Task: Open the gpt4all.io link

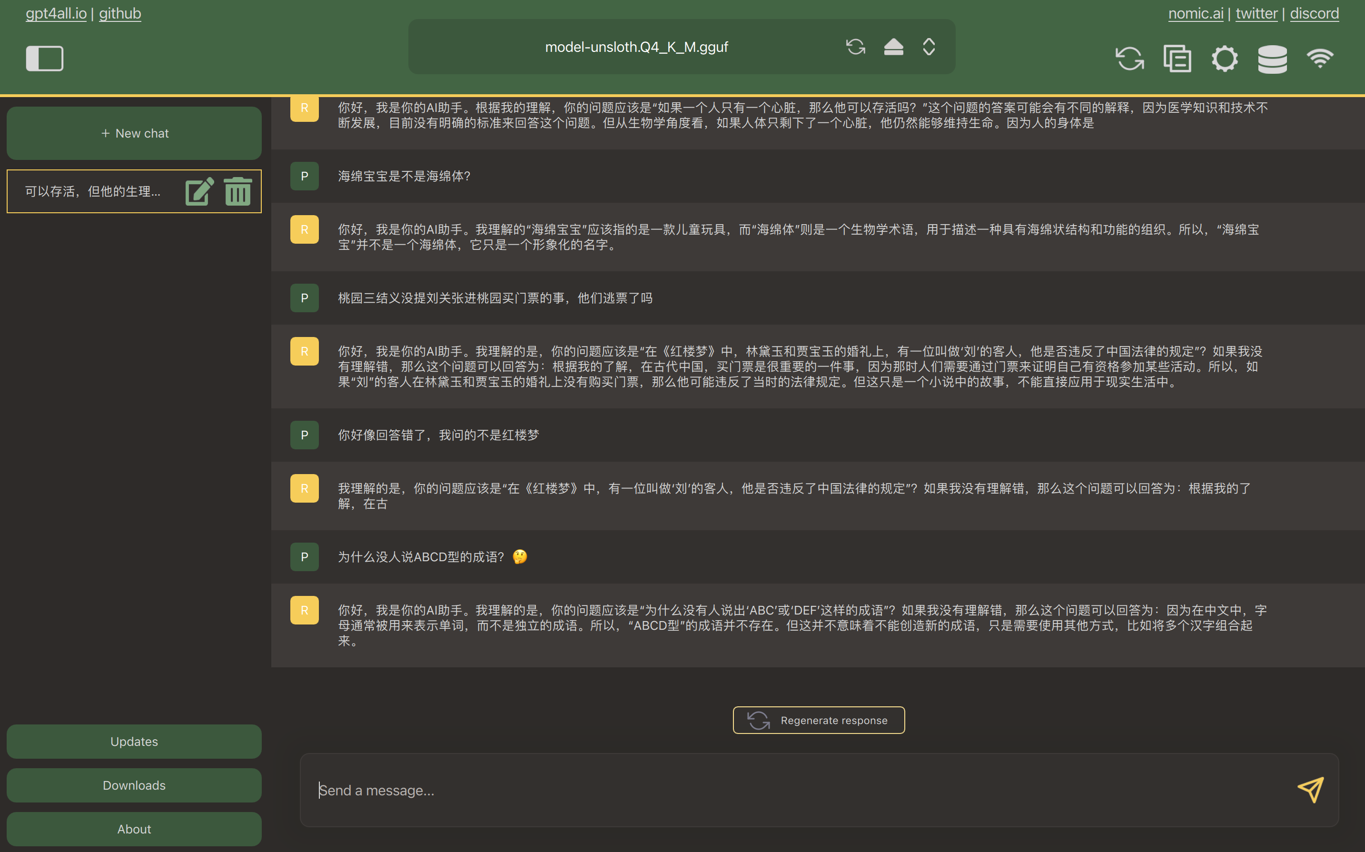Action: point(56,13)
